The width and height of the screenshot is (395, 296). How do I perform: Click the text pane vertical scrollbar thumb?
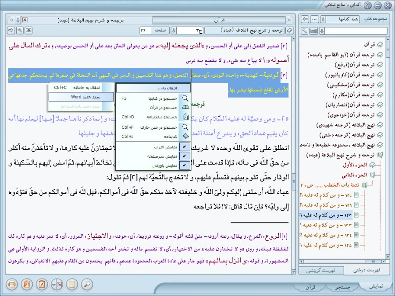click(x=293, y=182)
